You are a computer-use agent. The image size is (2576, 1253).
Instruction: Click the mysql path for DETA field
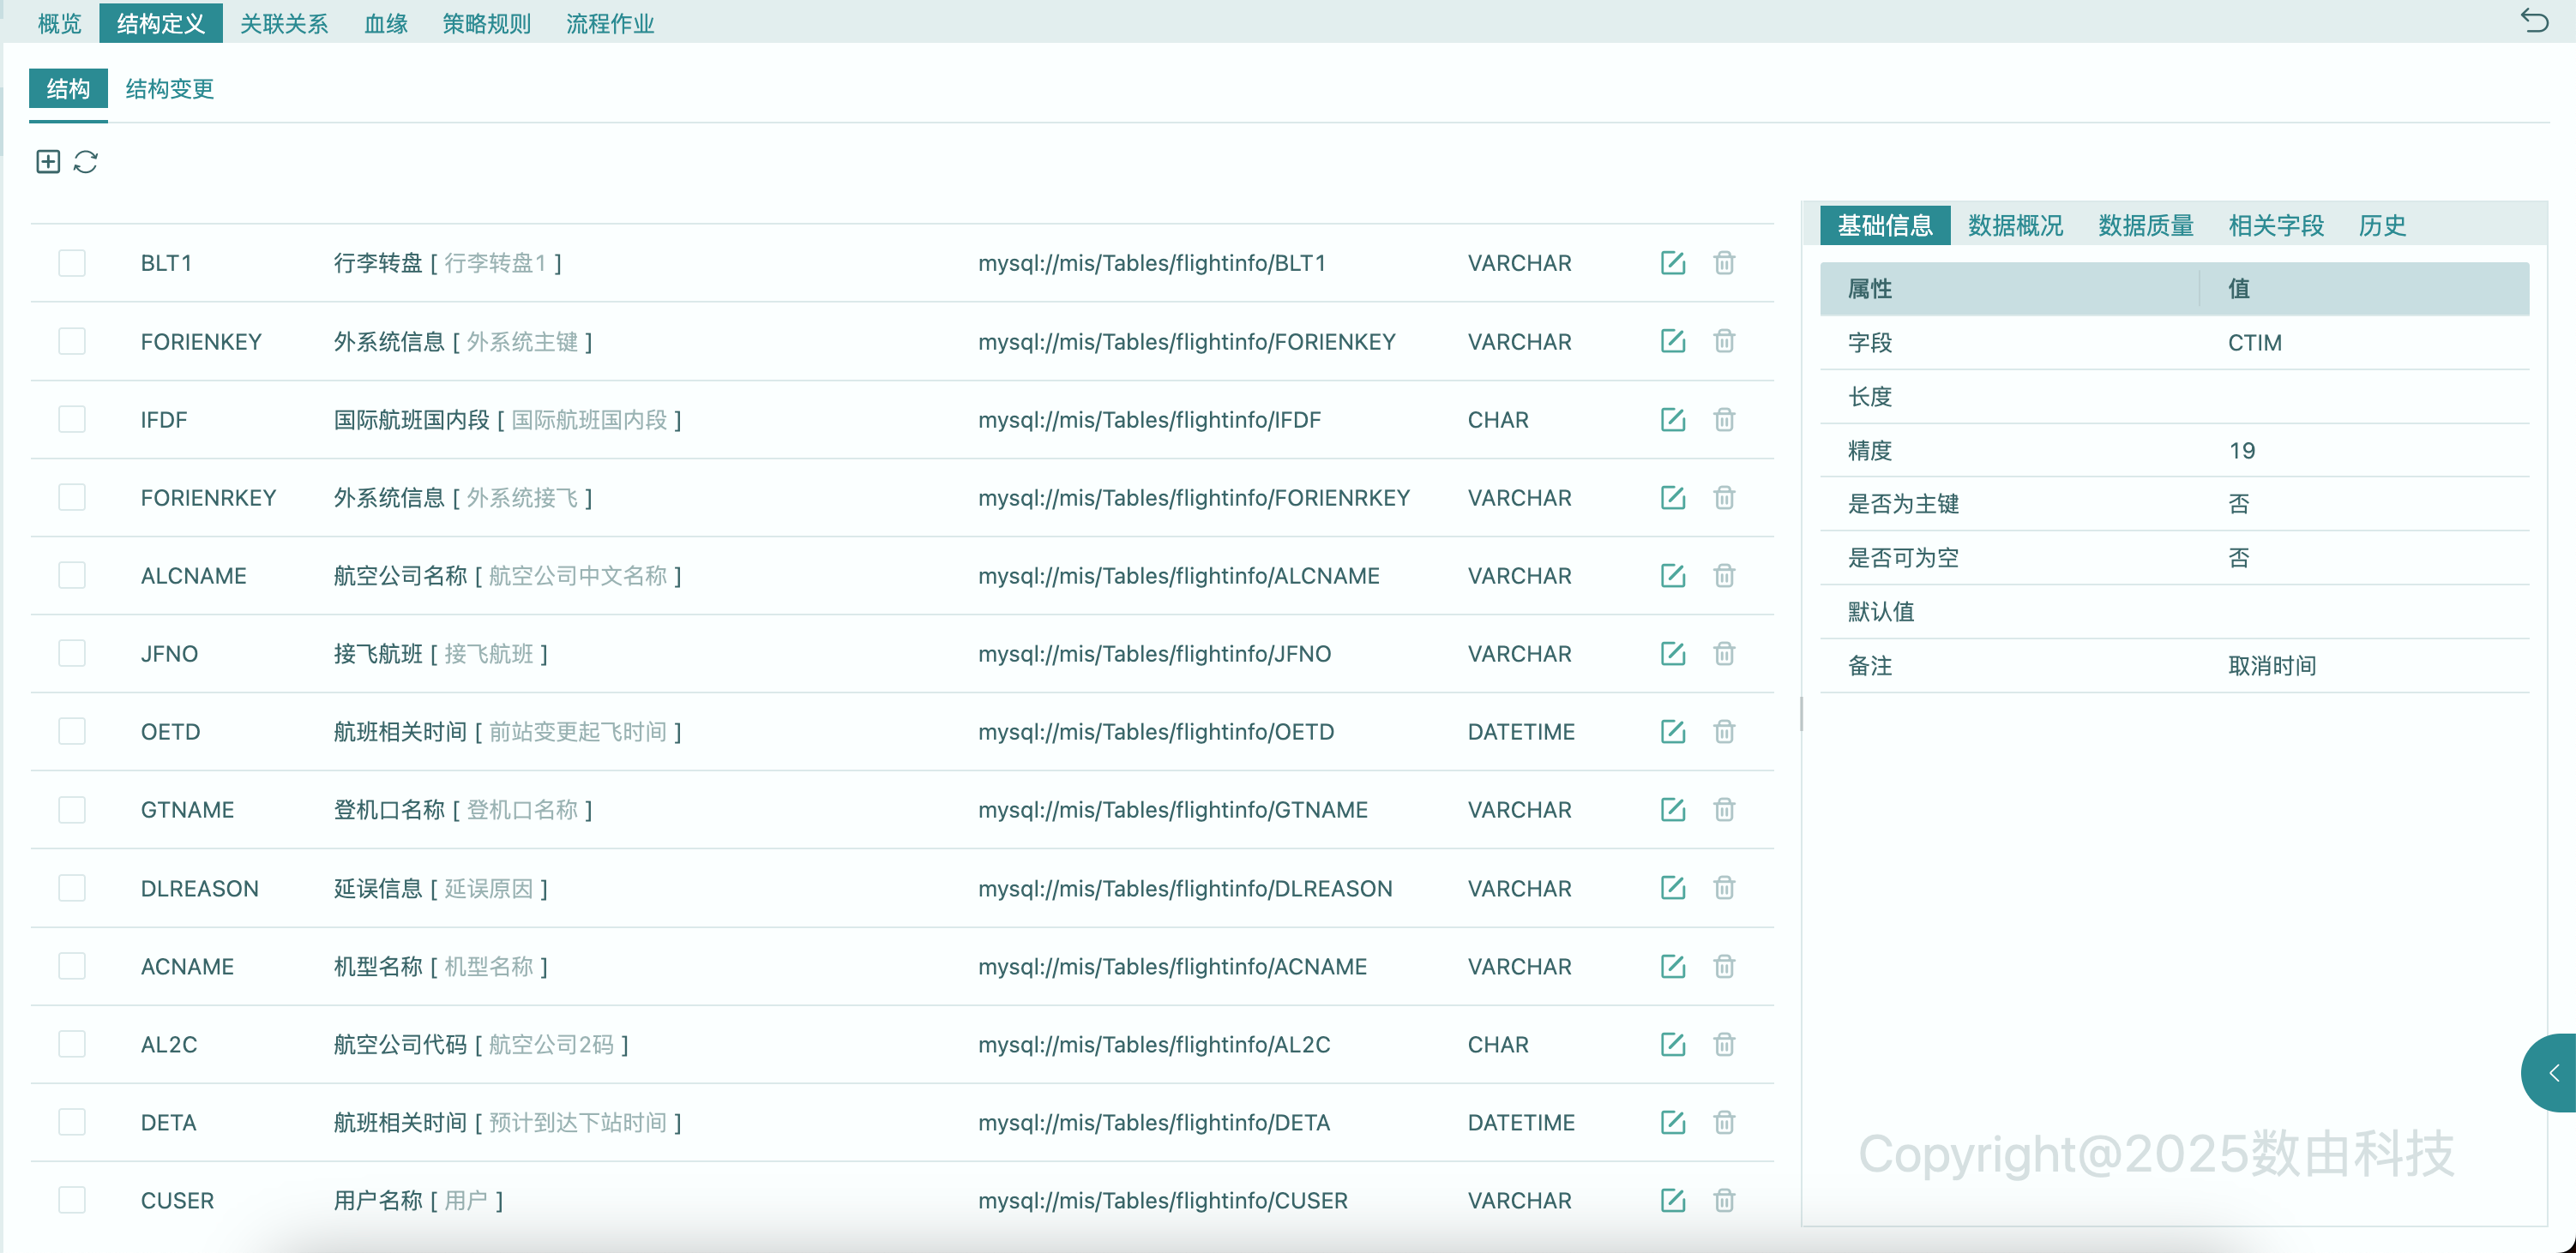click(1153, 1122)
